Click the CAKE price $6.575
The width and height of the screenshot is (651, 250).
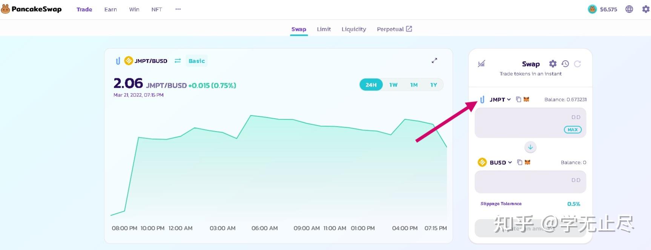click(x=608, y=9)
